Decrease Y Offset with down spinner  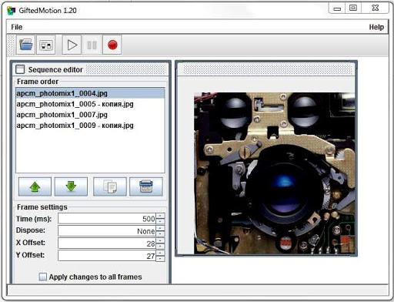click(x=160, y=258)
